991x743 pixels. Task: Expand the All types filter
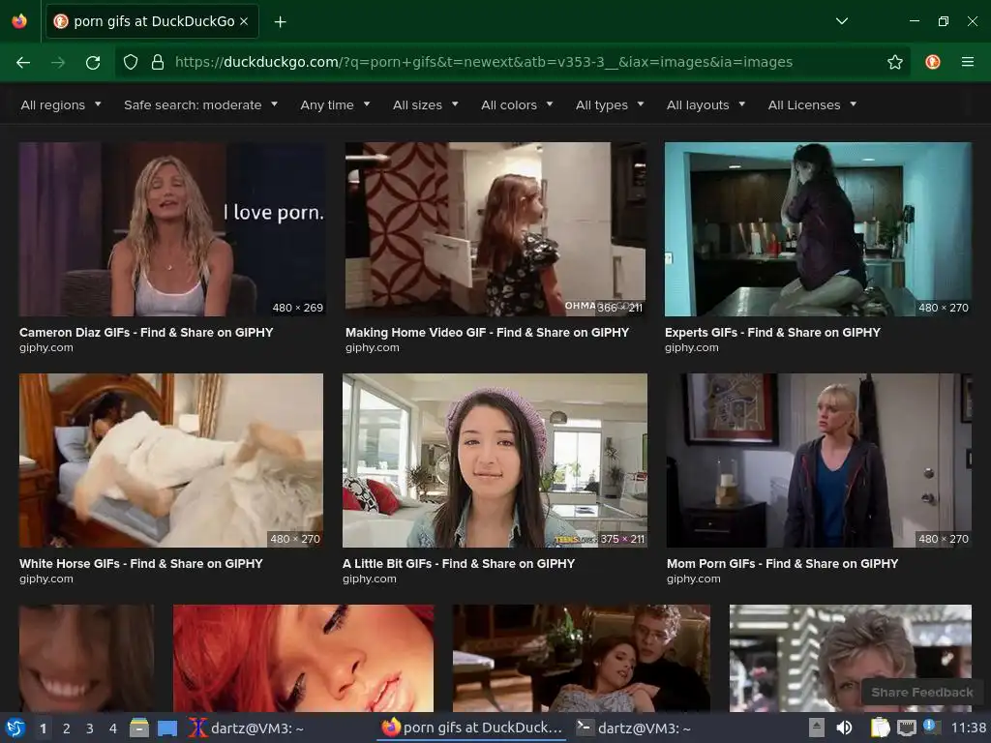tap(610, 104)
